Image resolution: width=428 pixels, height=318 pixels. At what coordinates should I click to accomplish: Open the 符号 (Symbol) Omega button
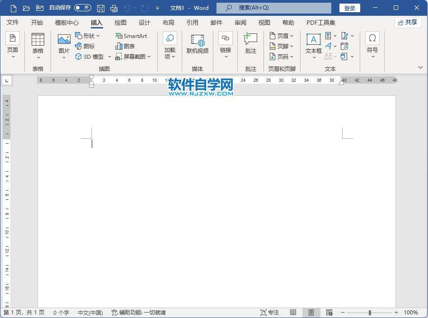point(372,44)
